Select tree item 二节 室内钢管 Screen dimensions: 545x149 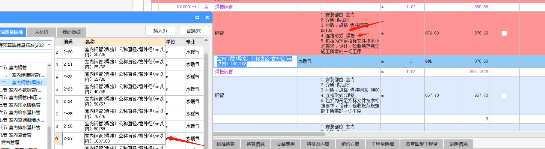point(14,67)
